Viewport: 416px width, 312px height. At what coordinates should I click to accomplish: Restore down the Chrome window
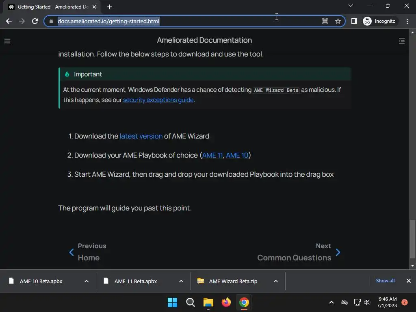[388, 6]
